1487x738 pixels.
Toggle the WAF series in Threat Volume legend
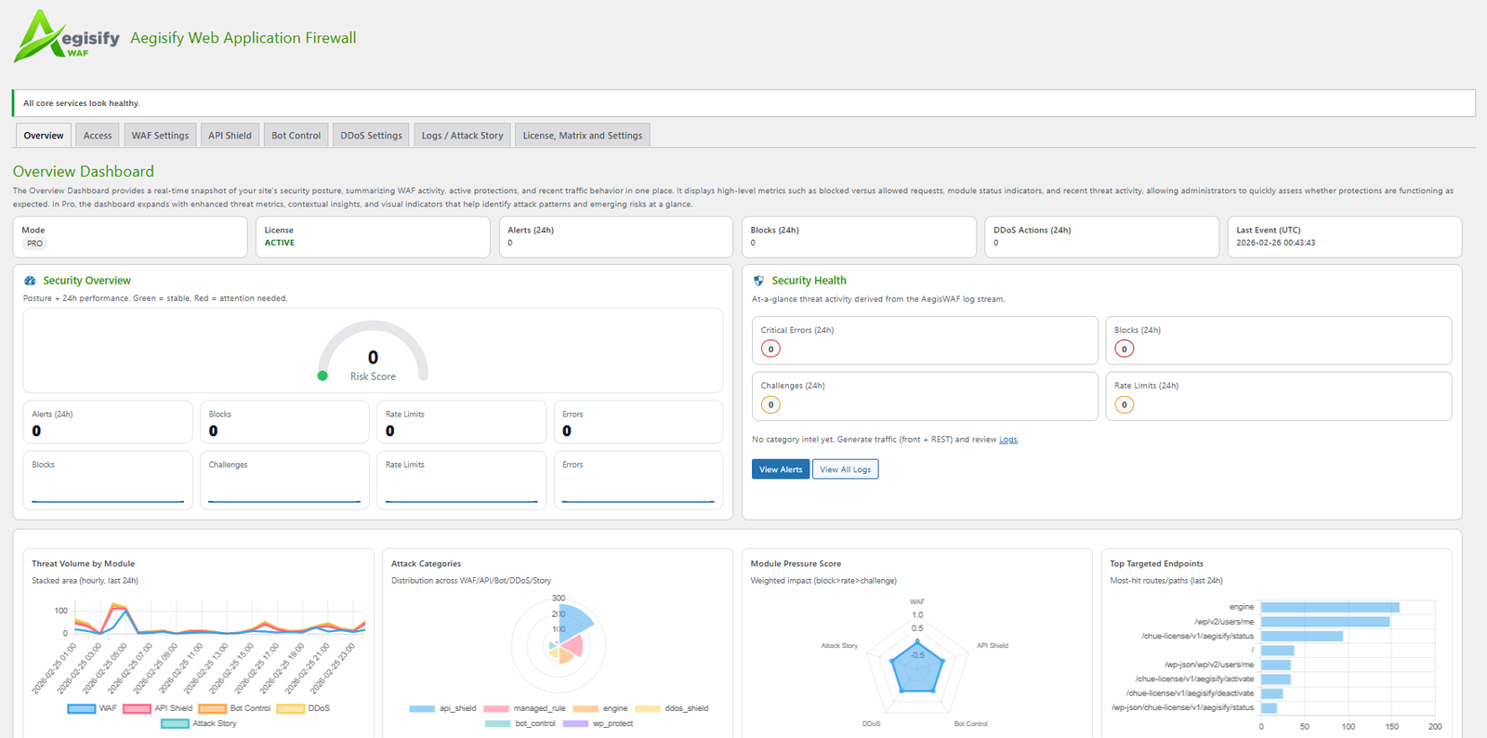tap(92, 708)
